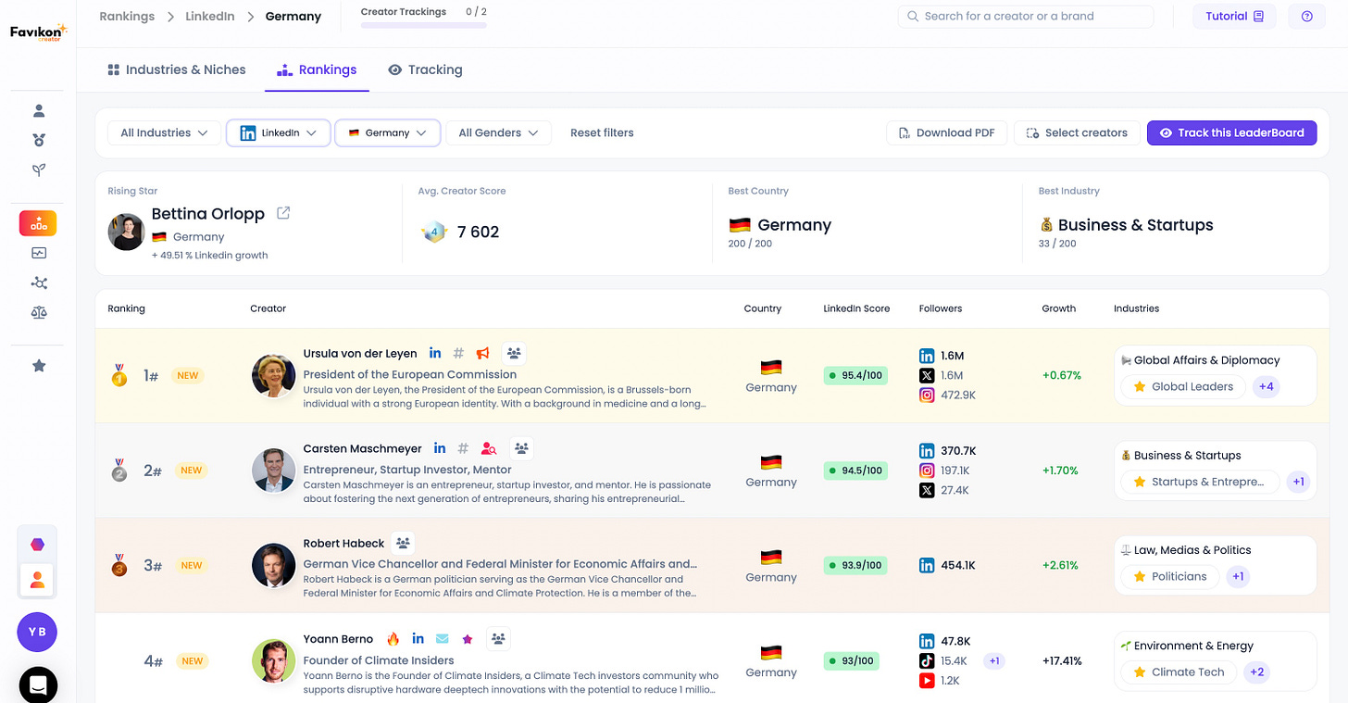Go to LinkedIn breadcrumb
Screen dimensions: 1348x703
click(210, 17)
